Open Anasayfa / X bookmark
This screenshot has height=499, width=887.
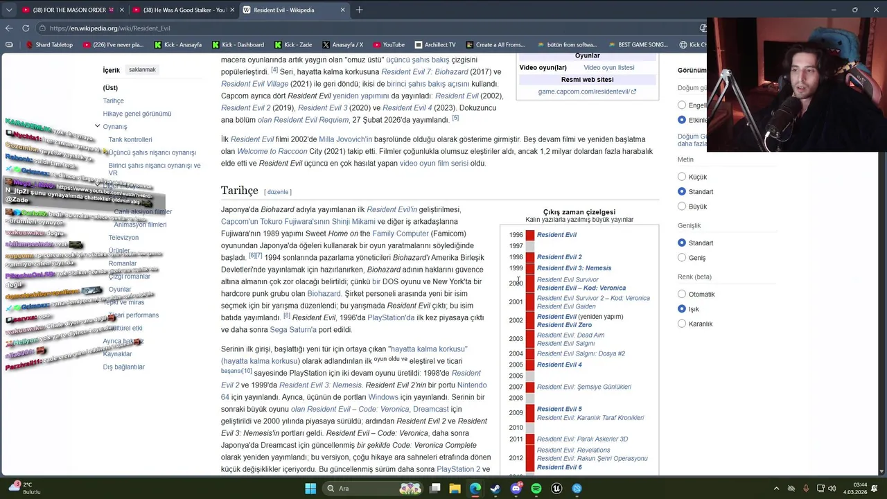[342, 44]
